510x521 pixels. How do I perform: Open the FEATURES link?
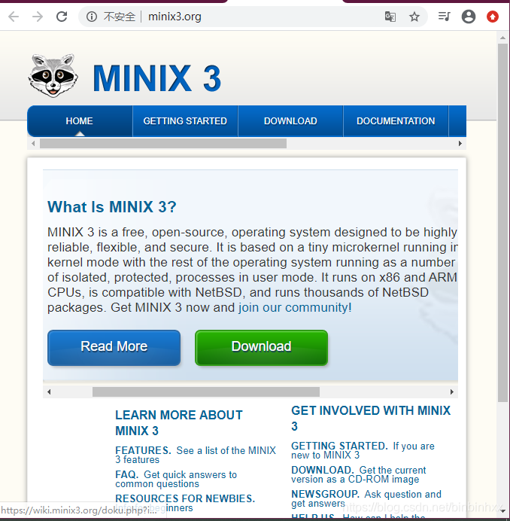(143, 450)
